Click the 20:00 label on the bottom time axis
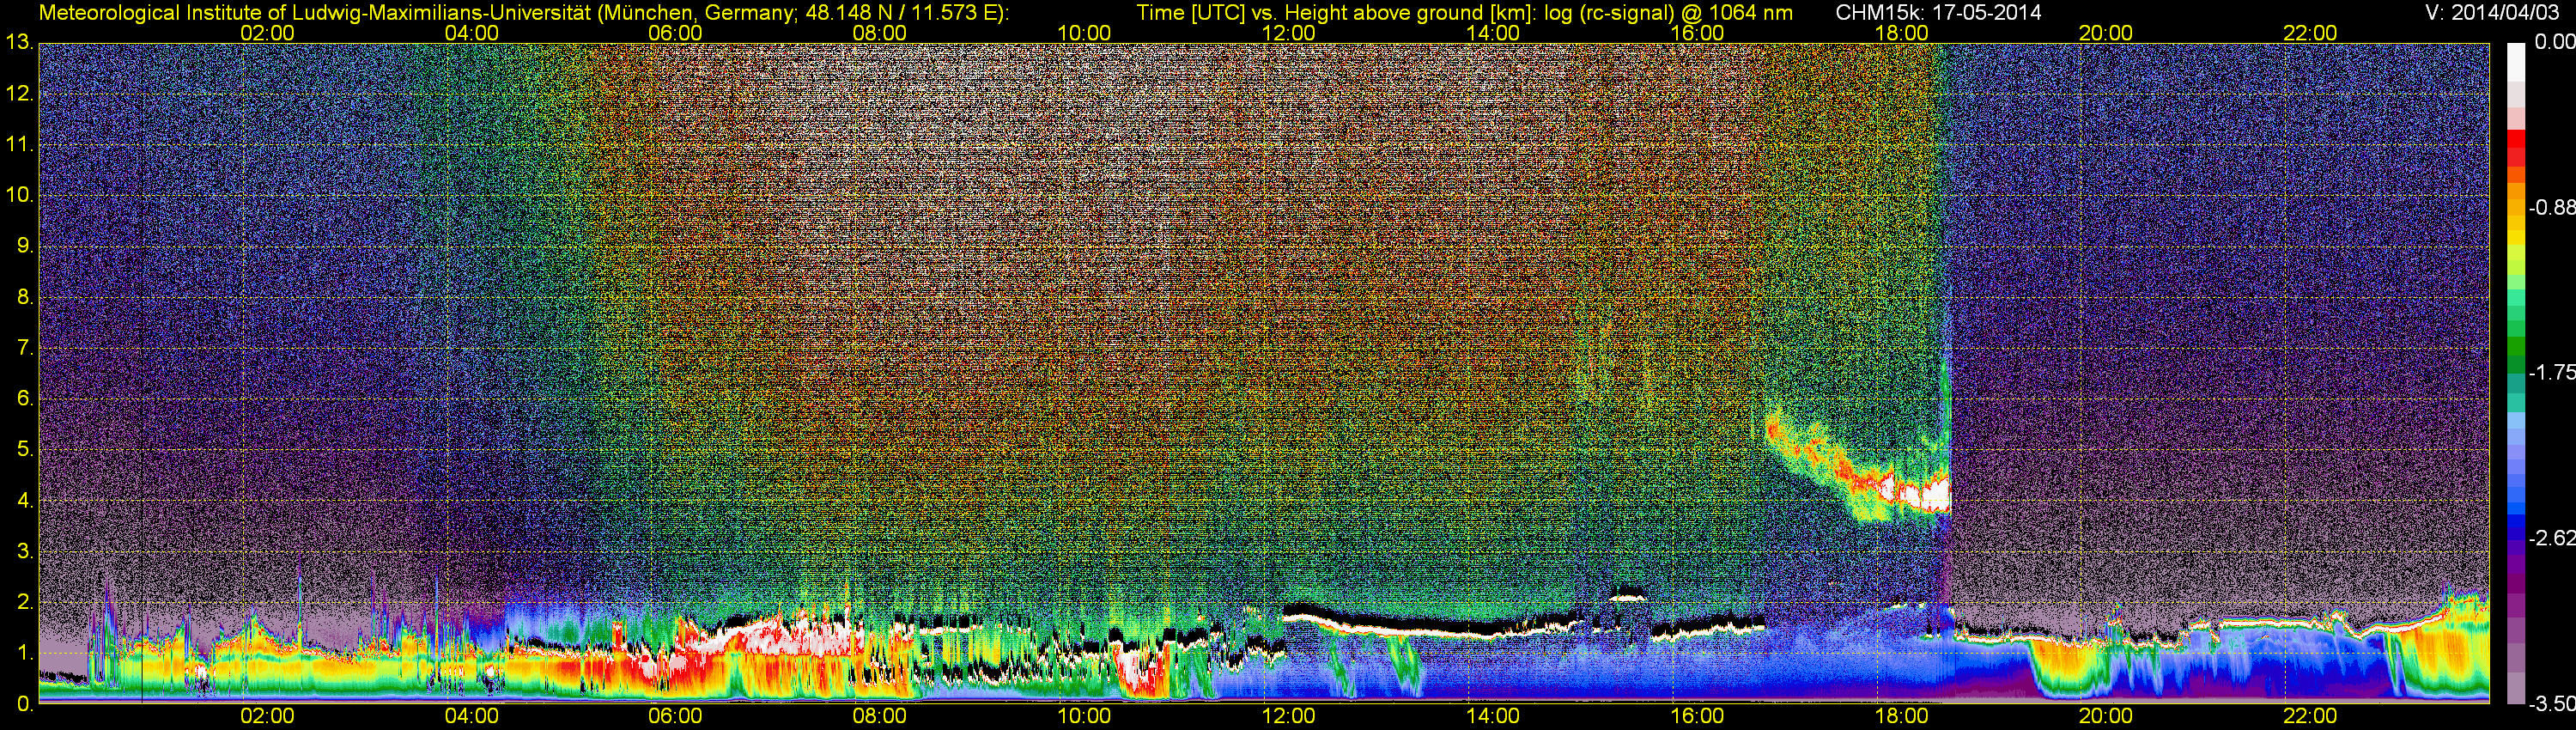The width and height of the screenshot is (2576, 730). (2106, 716)
